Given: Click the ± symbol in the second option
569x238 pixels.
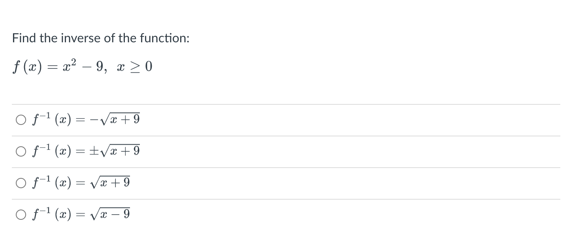Looking at the screenshot, I should coord(94,151).
